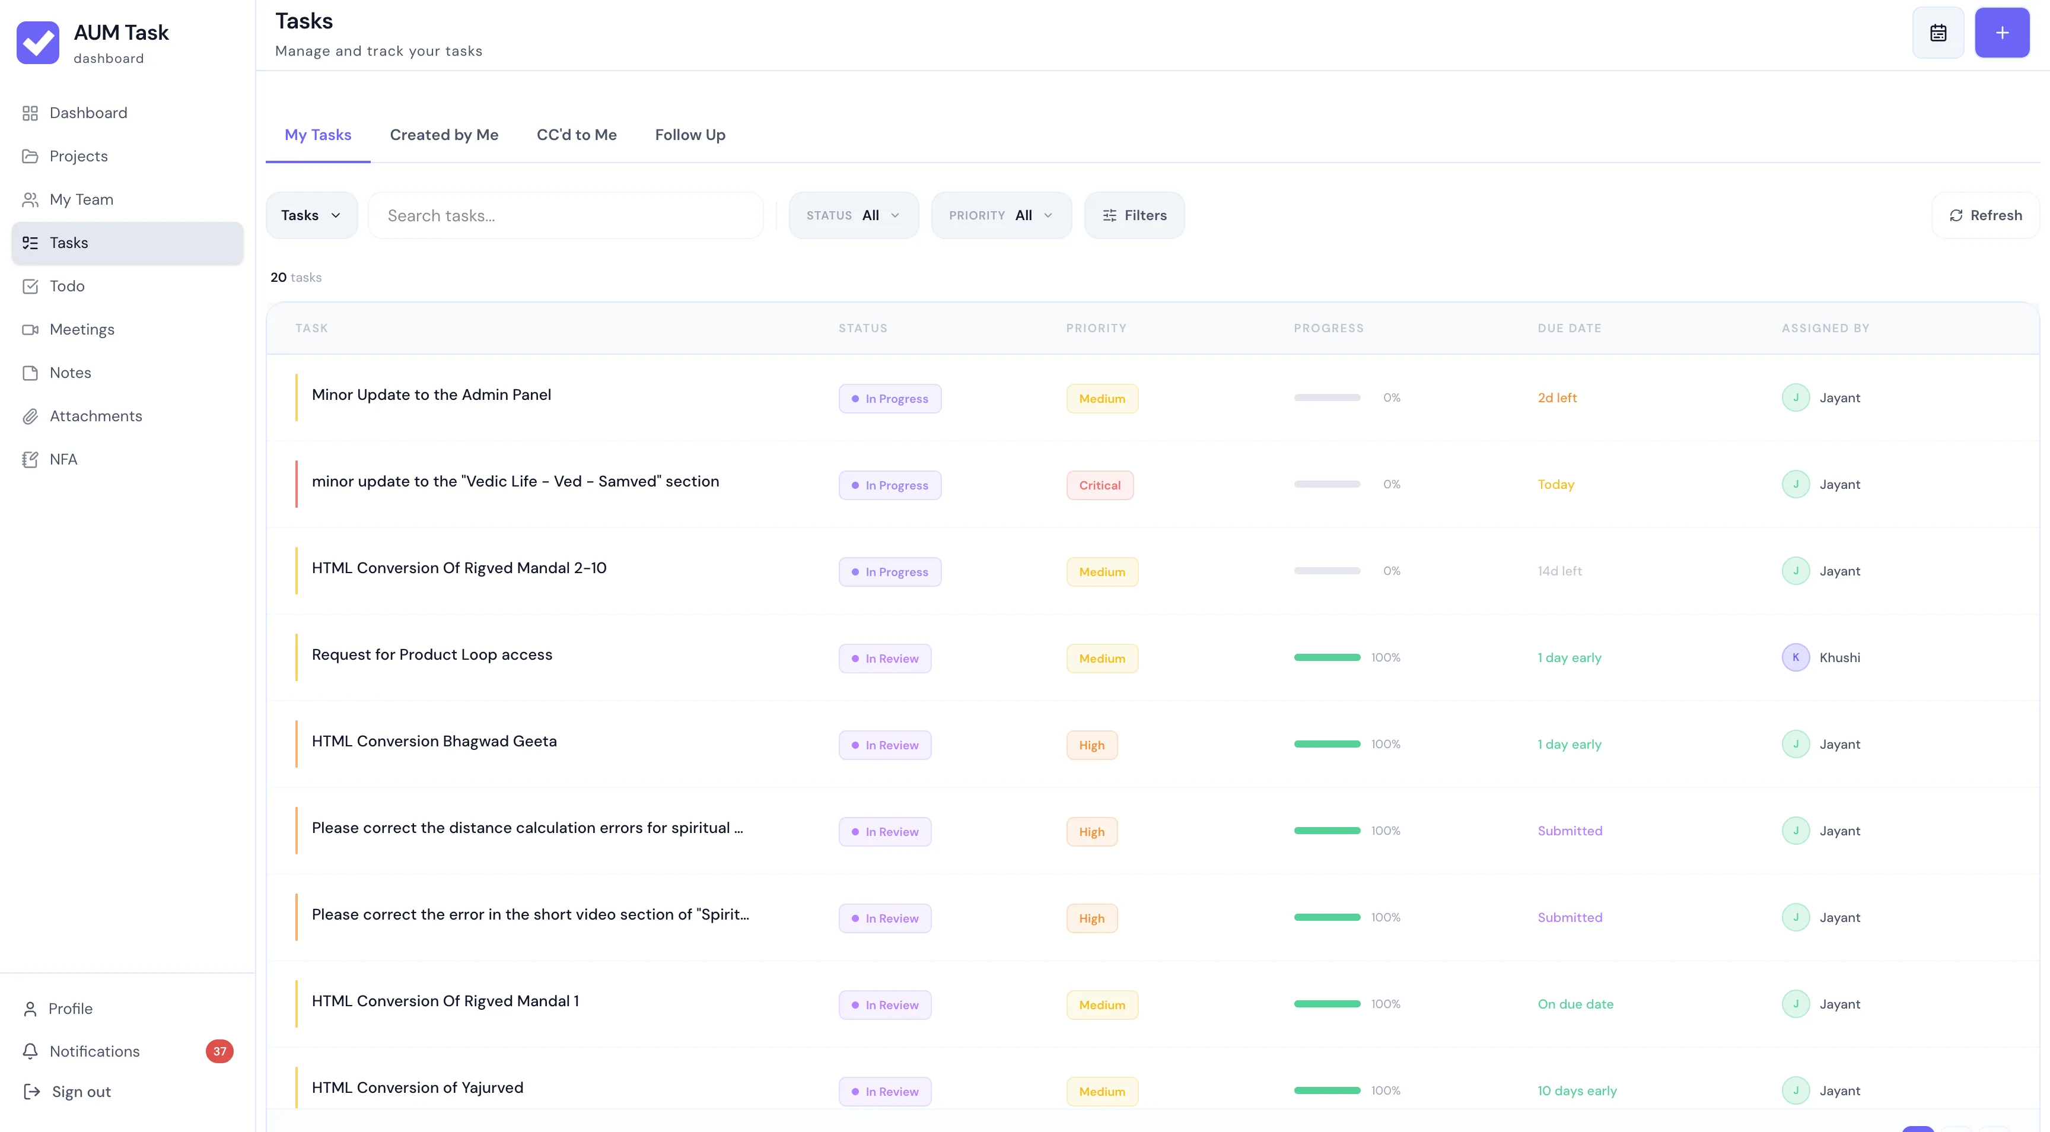Click the Filters button
Viewport: 2050px width, 1132px height.
tap(1134, 216)
